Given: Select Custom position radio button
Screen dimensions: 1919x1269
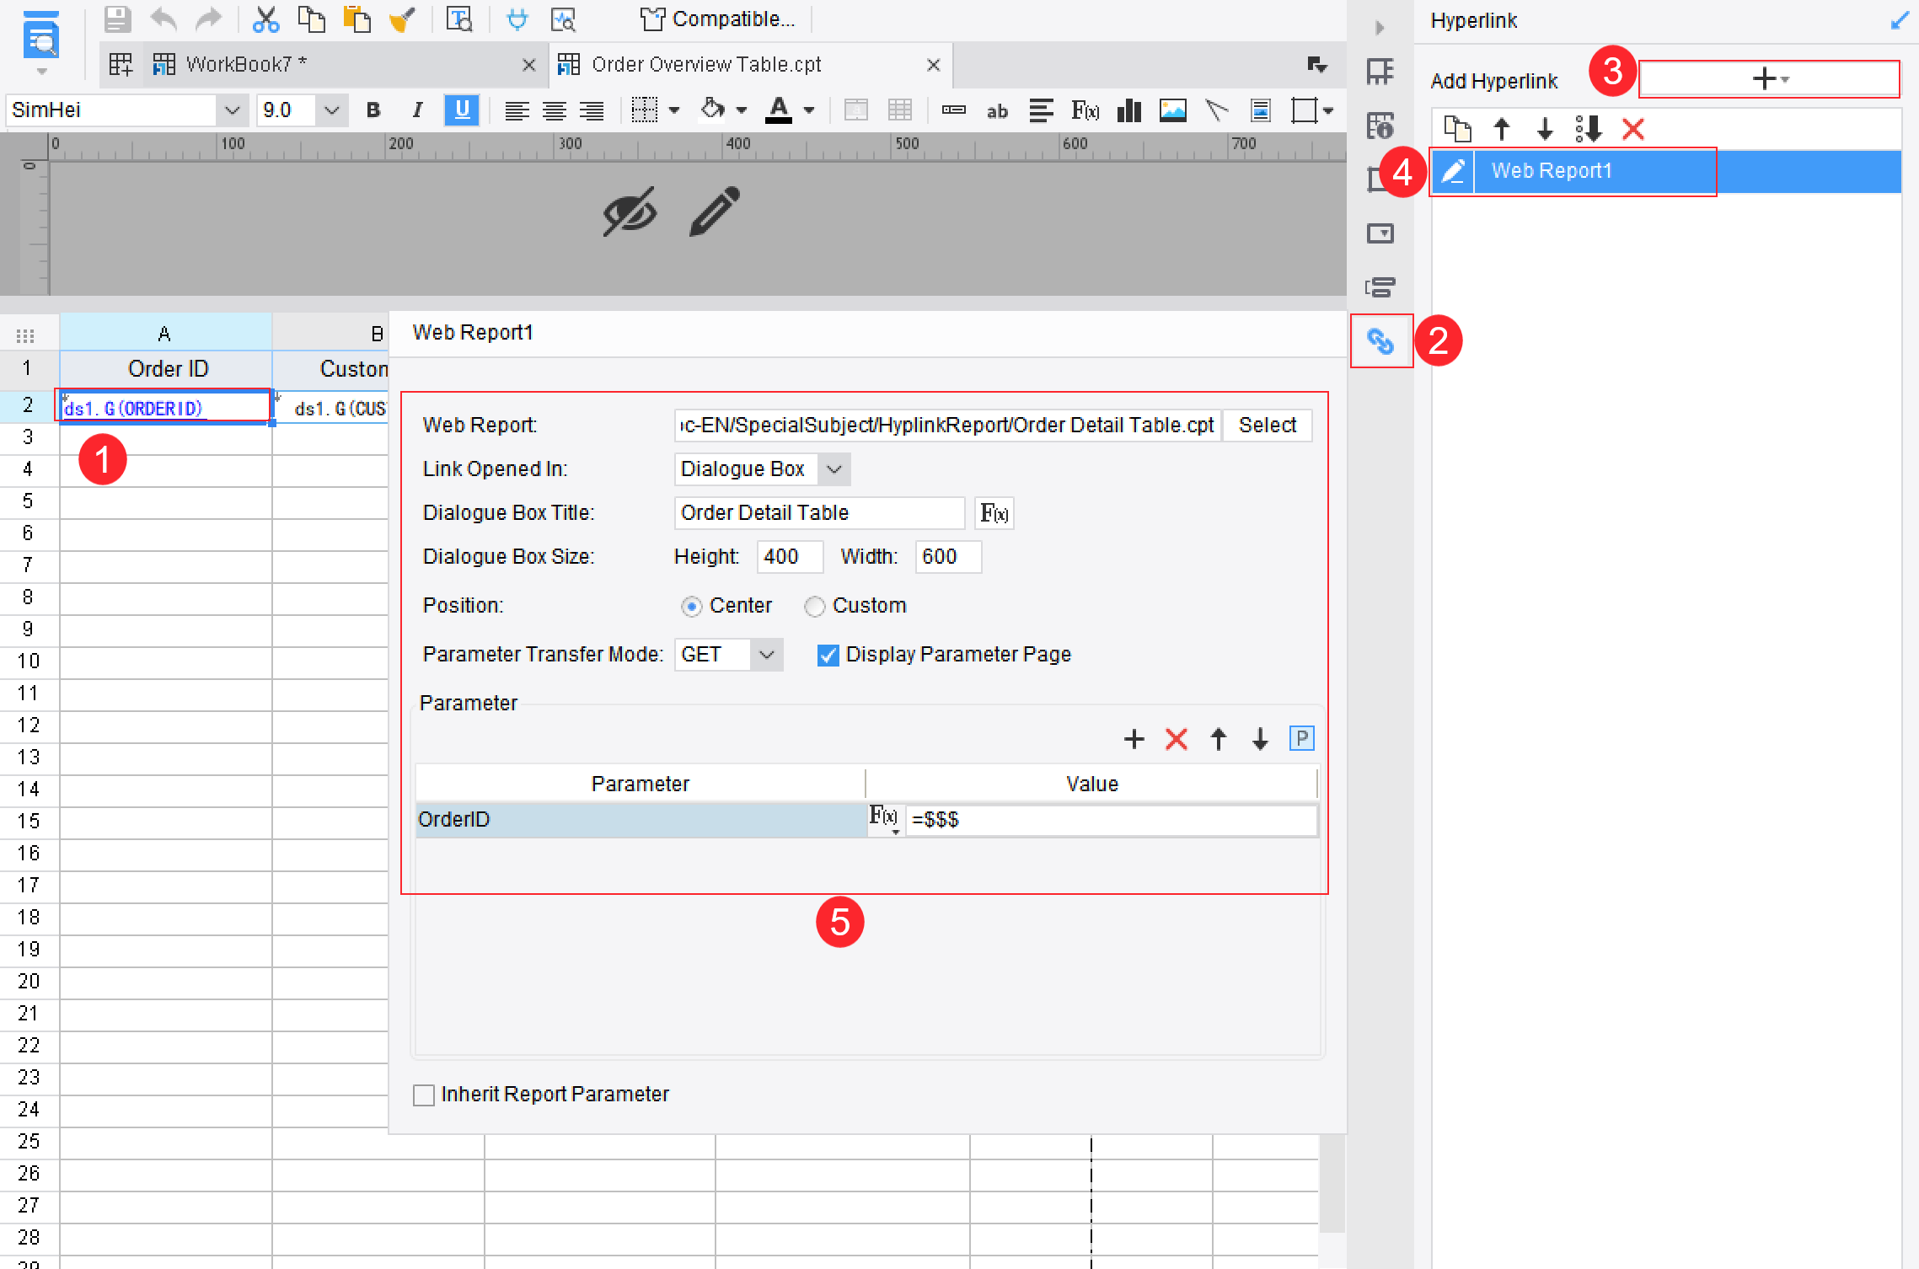Looking at the screenshot, I should coord(814,606).
